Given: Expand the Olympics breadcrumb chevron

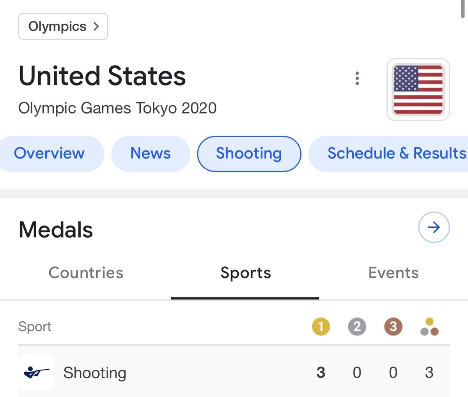Looking at the screenshot, I should click(96, 27).
